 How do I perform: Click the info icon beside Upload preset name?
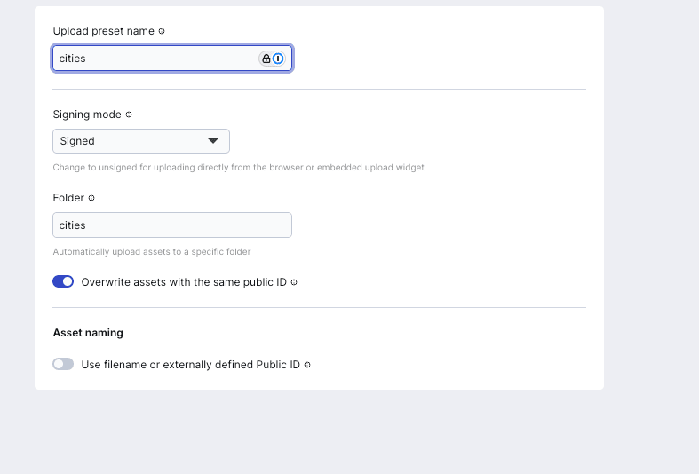(x=162, y=31)
